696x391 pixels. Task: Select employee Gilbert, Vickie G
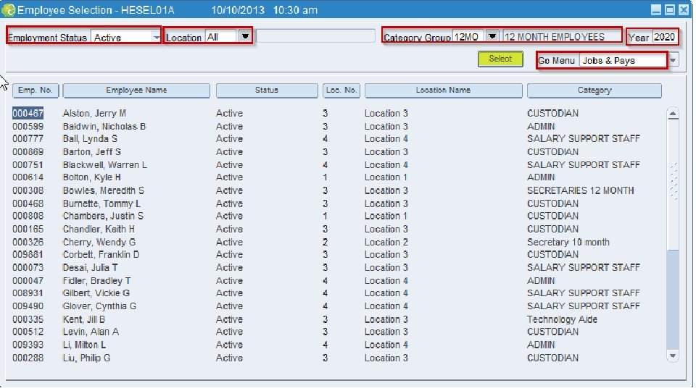click(x=96, y=293)
